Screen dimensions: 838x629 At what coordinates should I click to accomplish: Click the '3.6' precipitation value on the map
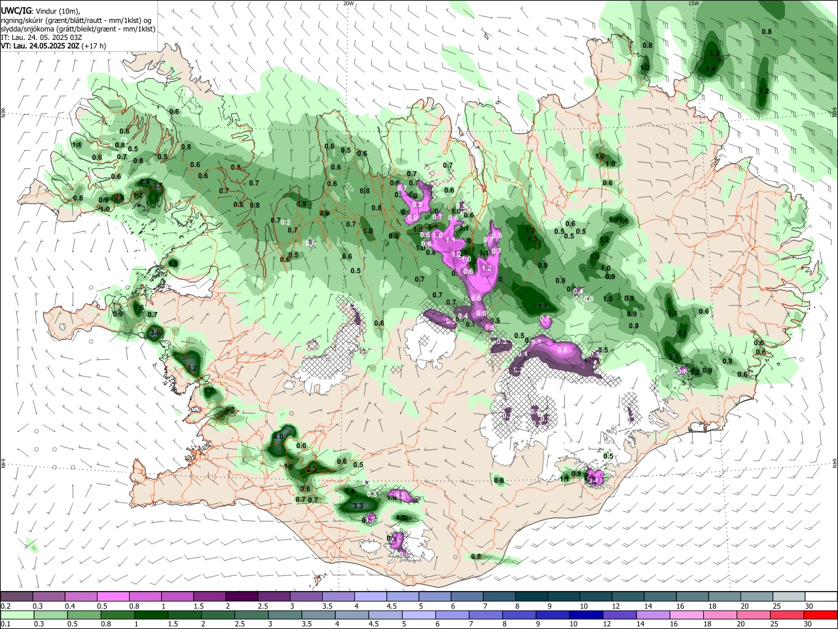point(155,333)
